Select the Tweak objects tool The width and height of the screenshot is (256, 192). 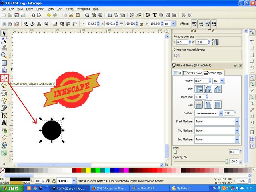tap(4, 48)
